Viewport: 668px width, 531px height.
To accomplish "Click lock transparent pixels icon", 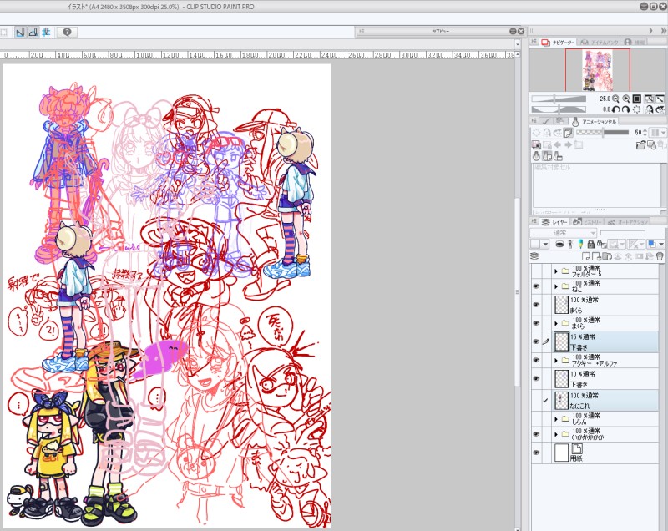I will pos(601,244).
